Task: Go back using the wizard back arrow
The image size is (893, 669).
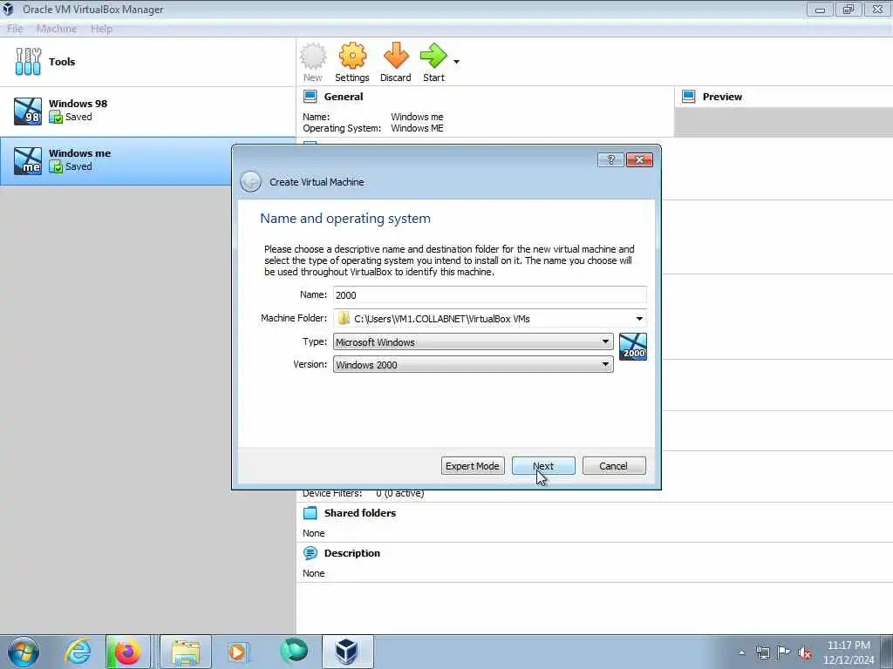Action: click(x=250, y=182)
